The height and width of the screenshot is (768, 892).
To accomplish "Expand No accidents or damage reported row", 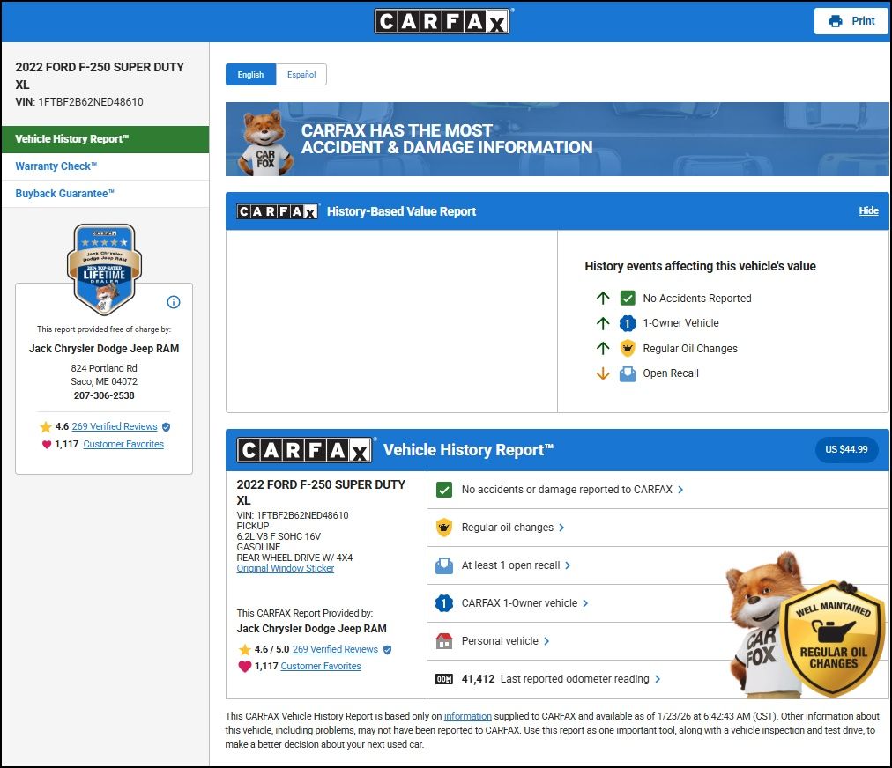I will [572, 490].
